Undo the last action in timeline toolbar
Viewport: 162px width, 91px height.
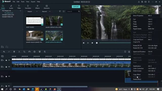pos(4,52)
